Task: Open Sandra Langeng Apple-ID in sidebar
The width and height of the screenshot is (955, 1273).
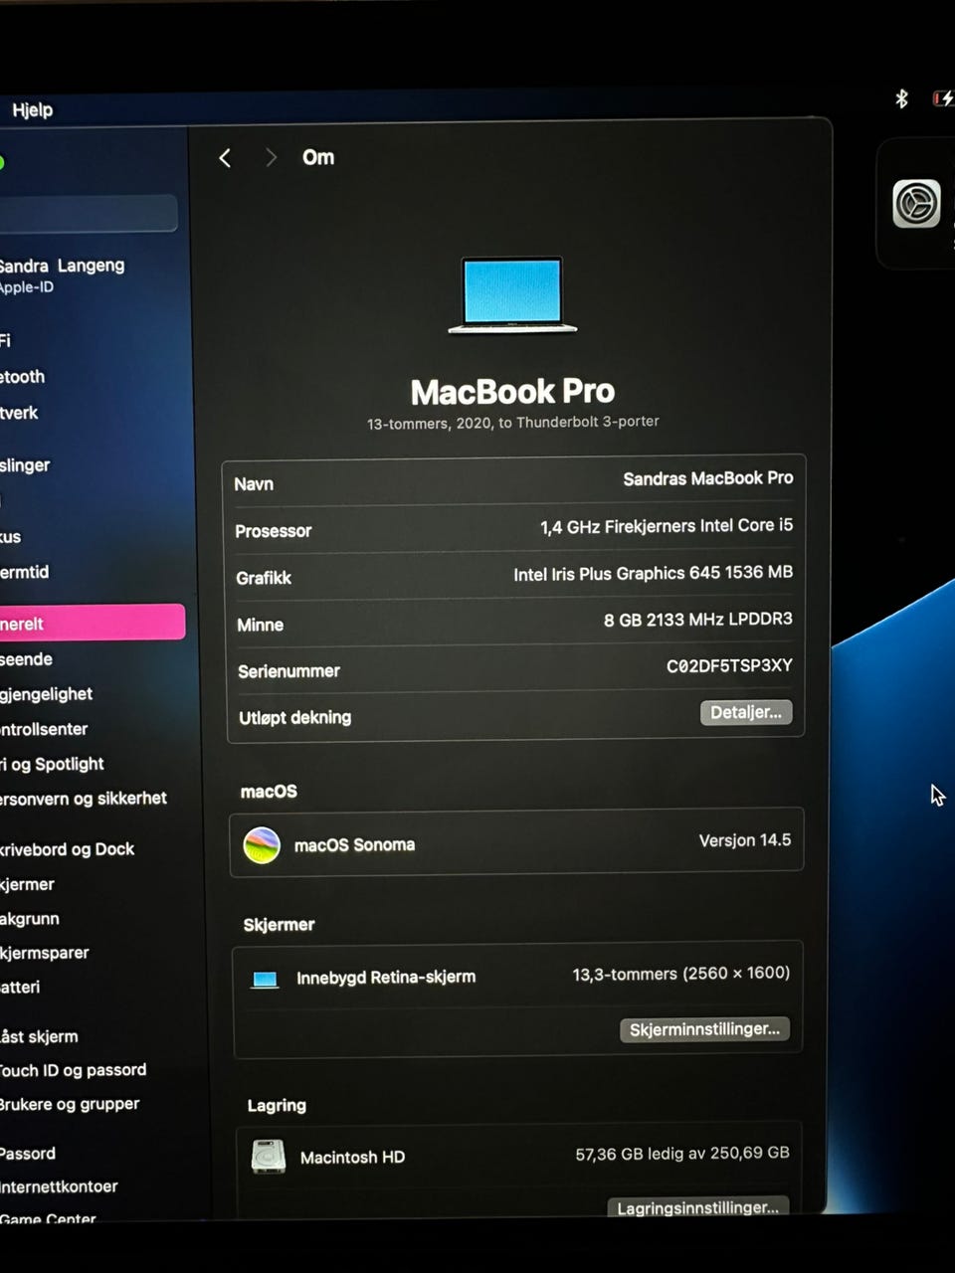Action: [x=62, y=275]
